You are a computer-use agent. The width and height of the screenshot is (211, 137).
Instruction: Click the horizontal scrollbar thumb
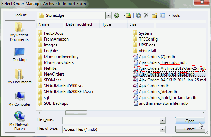(76, 113)
